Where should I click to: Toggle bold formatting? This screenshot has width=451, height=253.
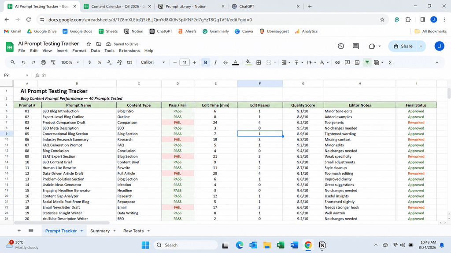(x=205, y=62)
